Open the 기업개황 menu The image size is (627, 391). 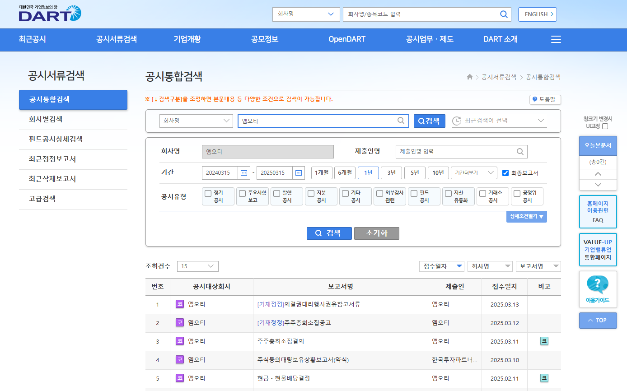point(187,39)
